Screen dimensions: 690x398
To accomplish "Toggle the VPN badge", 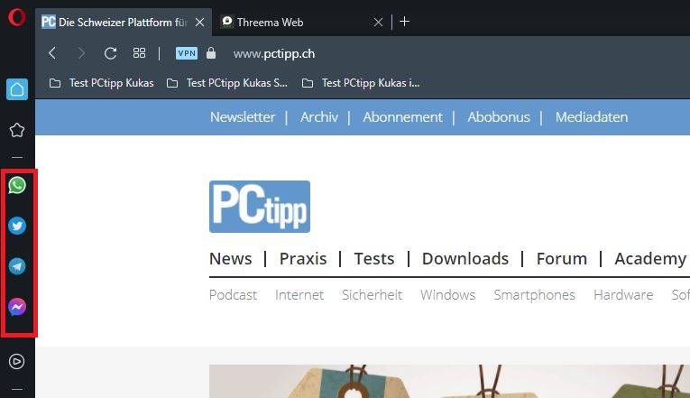I will pos(187,53).
